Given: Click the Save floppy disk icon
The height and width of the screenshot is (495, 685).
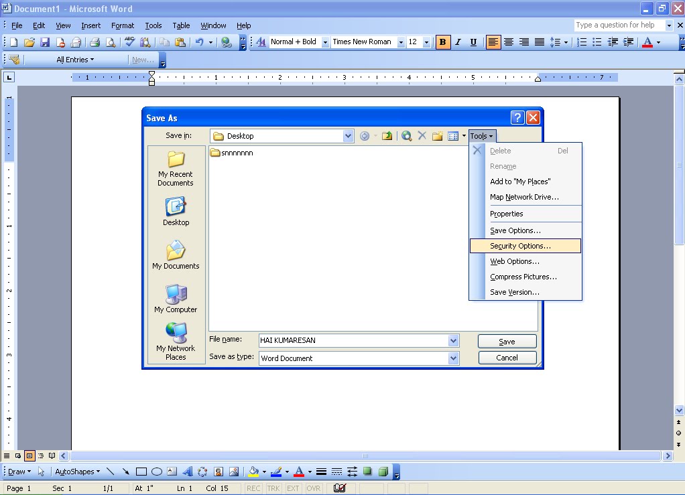Looking at the screenshot, I should tap(44, 42).
